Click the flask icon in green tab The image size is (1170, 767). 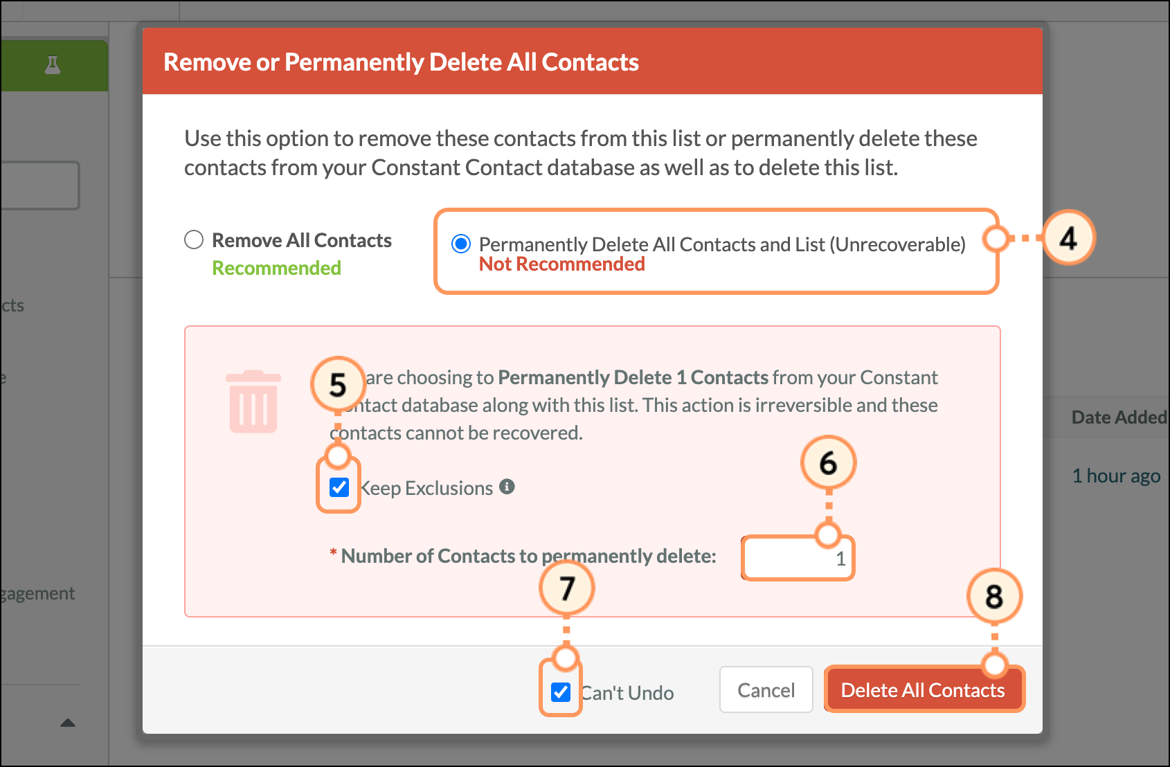53,65
